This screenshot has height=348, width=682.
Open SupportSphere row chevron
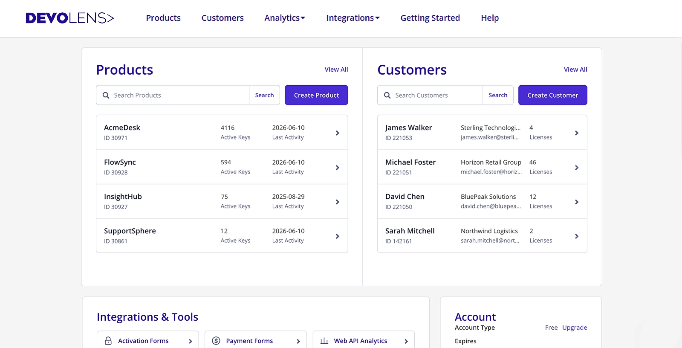[338, 236]
